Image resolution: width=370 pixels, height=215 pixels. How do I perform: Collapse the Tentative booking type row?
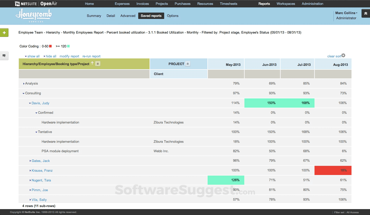[x=36, y=132]
